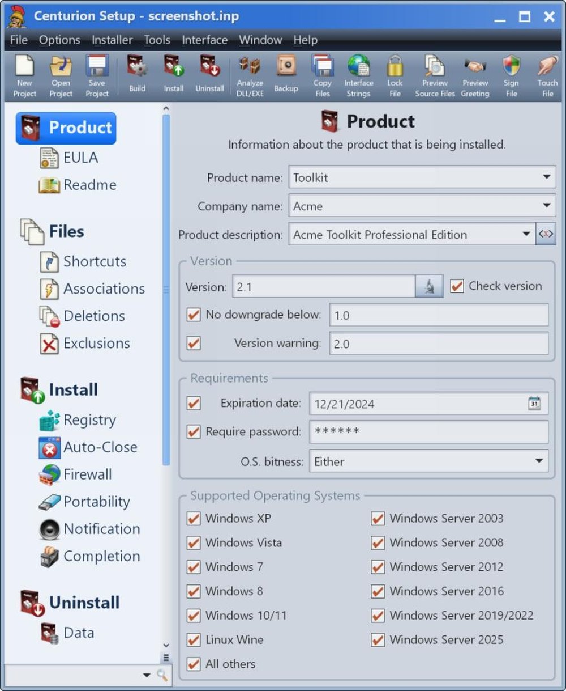This screenshot has width=566, height=691.
Task: Uncheck Windows Server 2025 support
Action: pyautogui.click(x=378, y=639)
